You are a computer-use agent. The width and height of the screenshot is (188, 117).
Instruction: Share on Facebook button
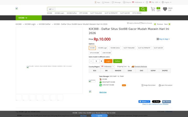[x=144, y=101]
